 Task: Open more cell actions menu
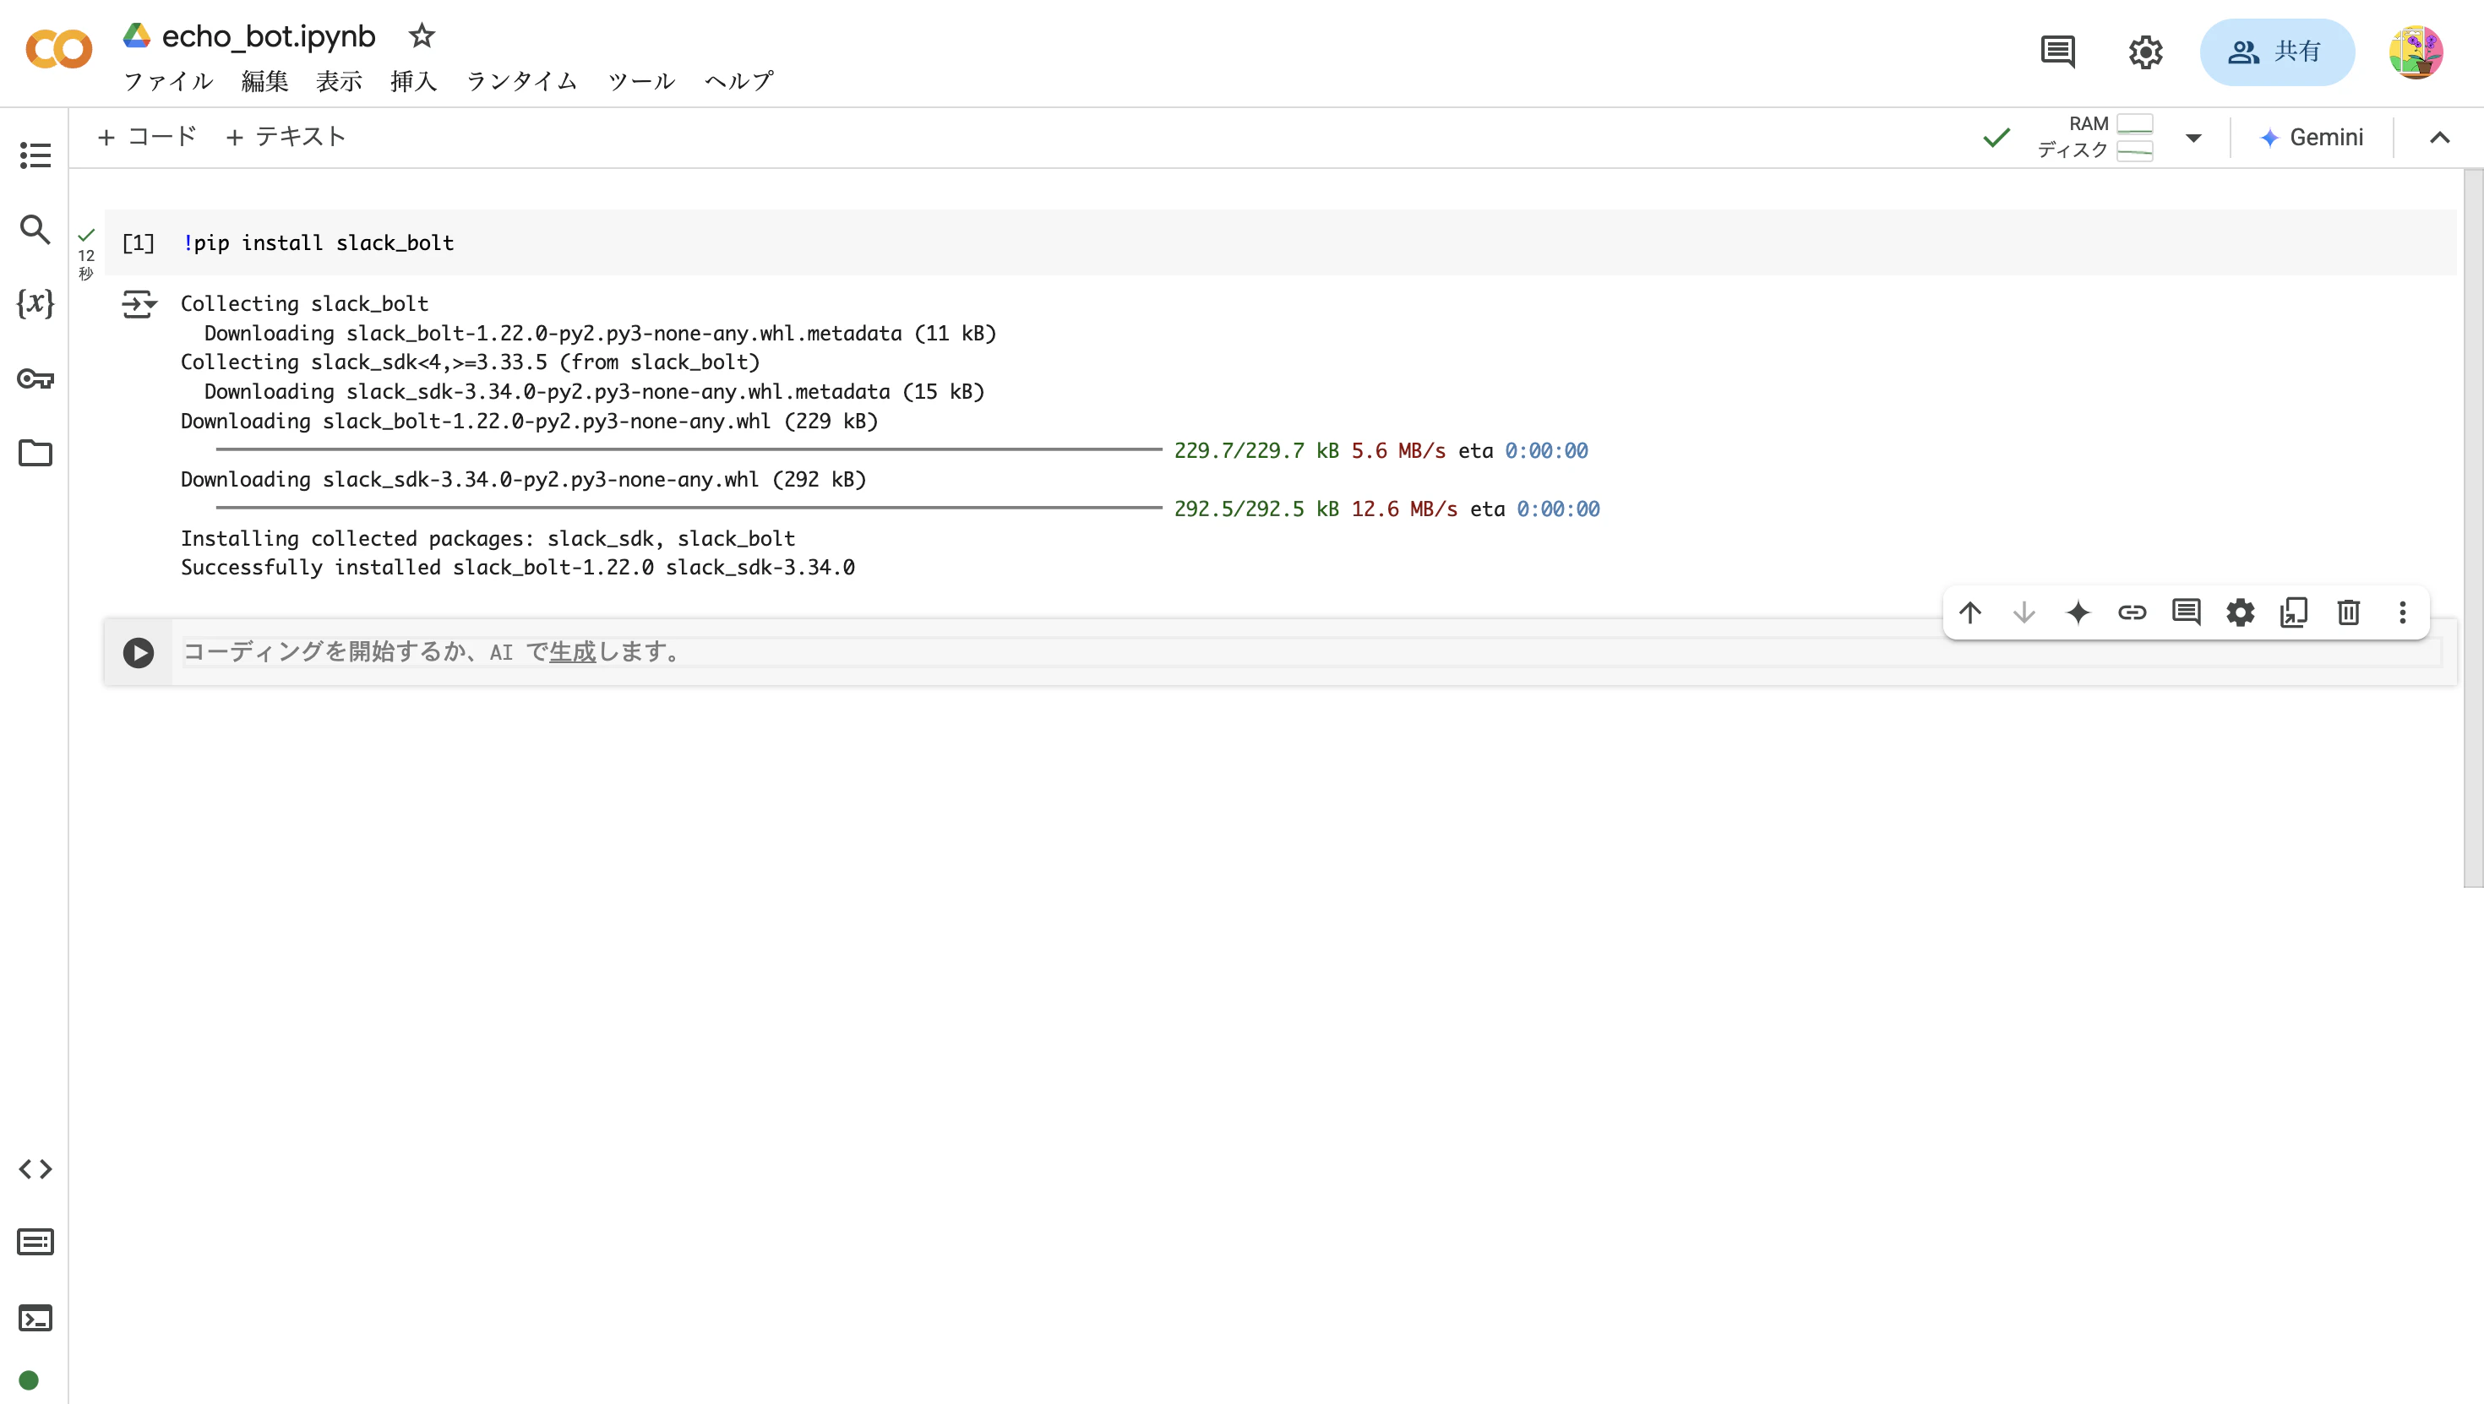2402,612
